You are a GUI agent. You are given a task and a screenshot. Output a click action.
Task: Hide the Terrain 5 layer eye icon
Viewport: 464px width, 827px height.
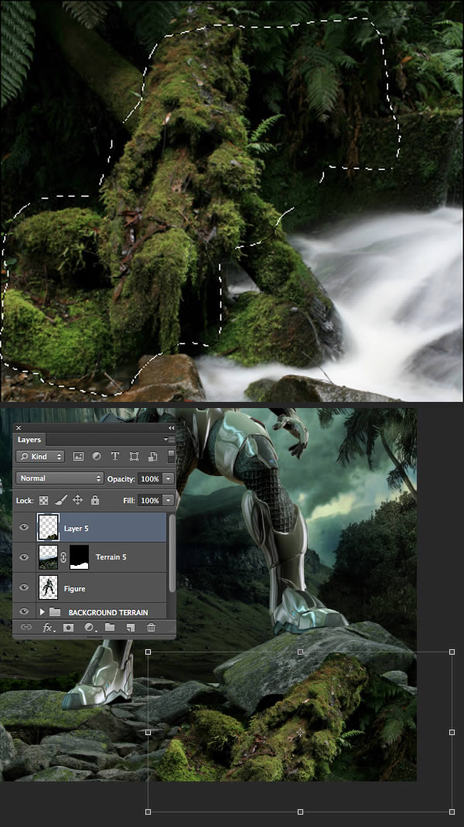(24, 557)
